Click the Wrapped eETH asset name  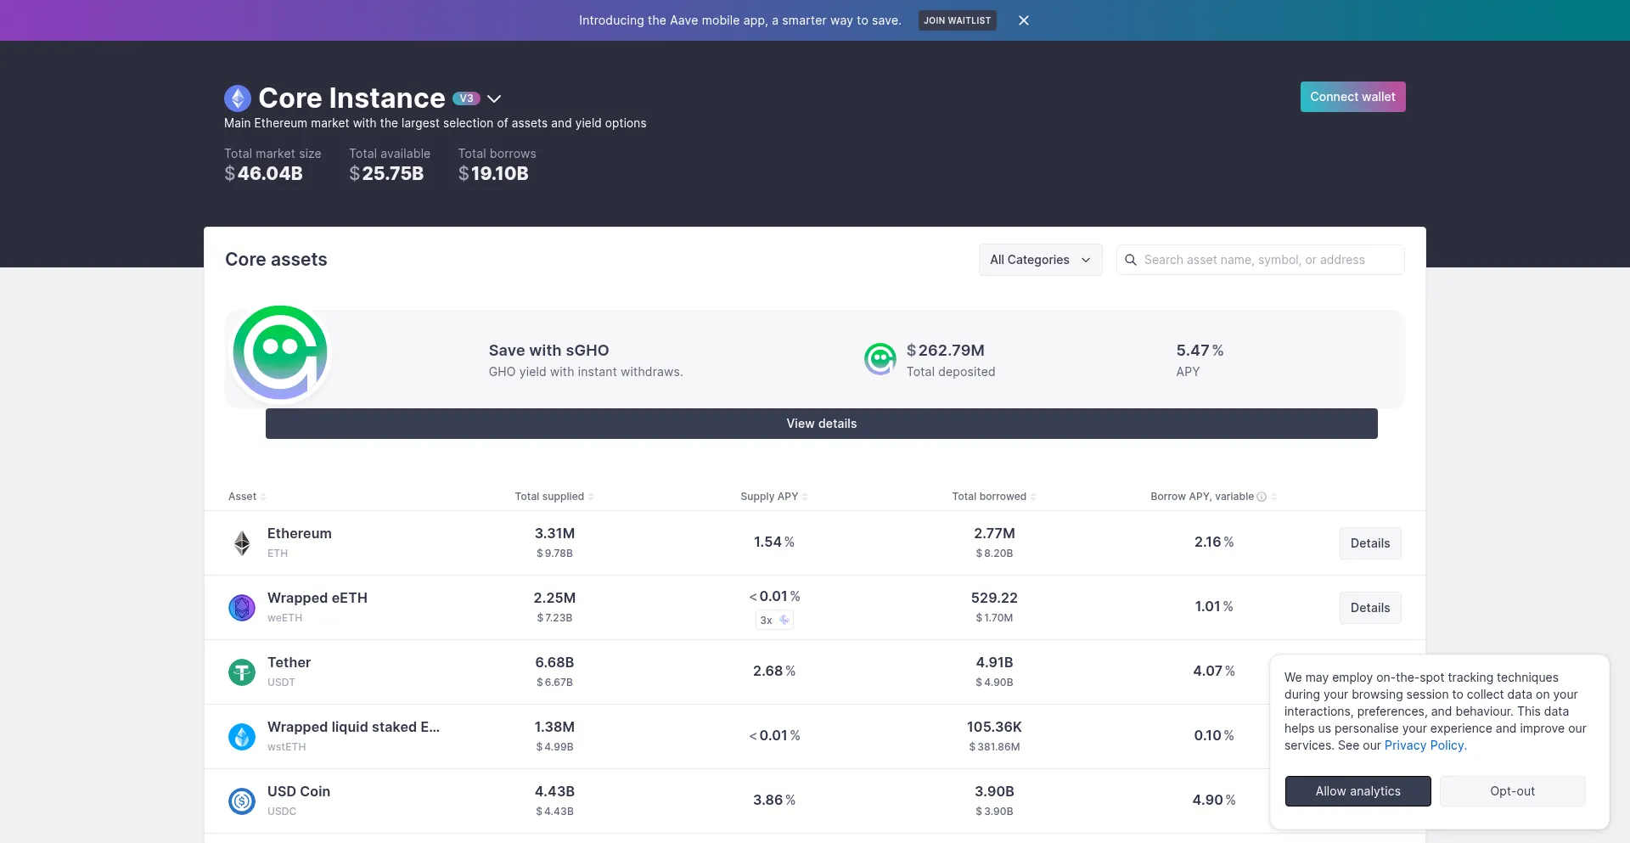[x=318, y=598]
